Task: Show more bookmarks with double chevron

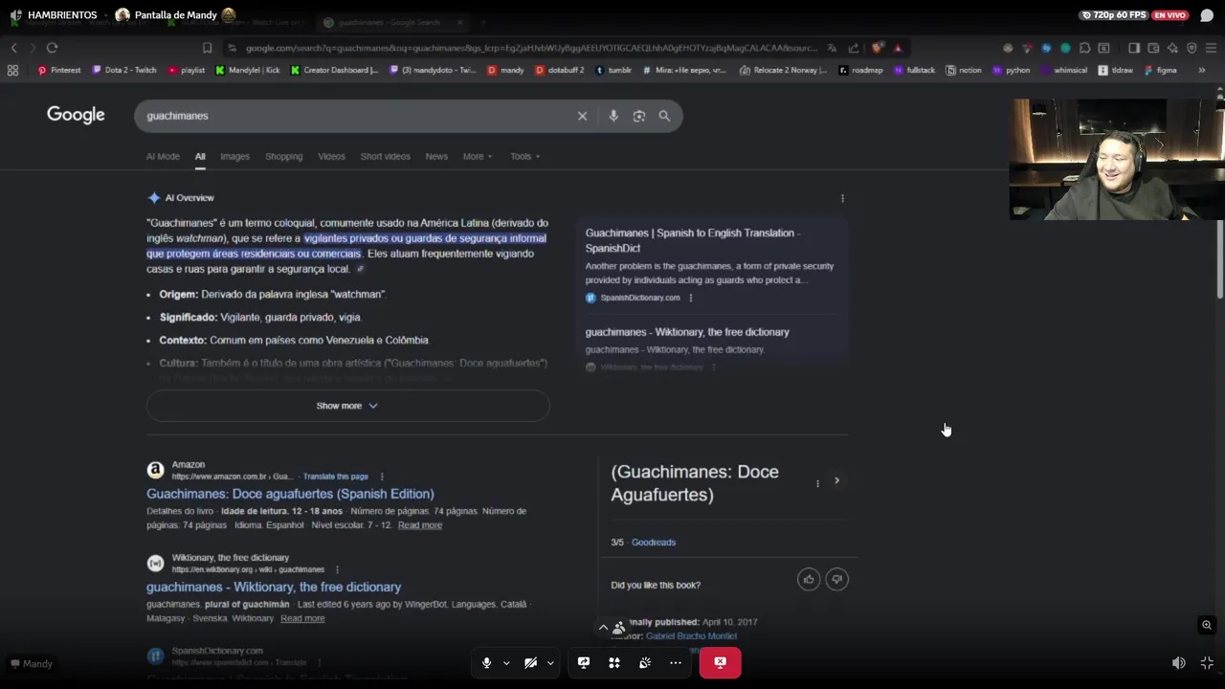Action: (x=1202, y=70)
